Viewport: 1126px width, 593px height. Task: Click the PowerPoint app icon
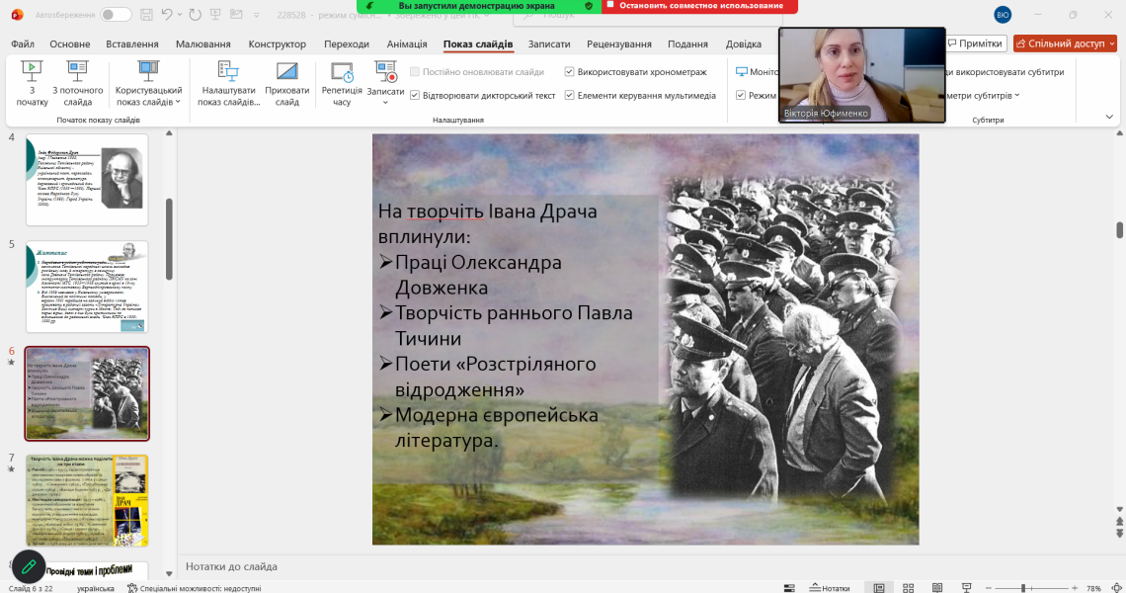pyautogui.click(x=17, y=15)
